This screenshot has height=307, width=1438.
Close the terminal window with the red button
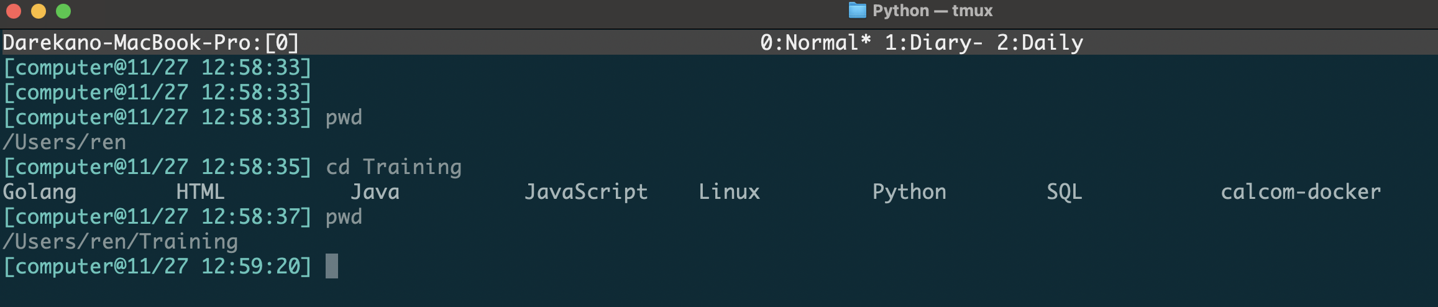point(14,11)
